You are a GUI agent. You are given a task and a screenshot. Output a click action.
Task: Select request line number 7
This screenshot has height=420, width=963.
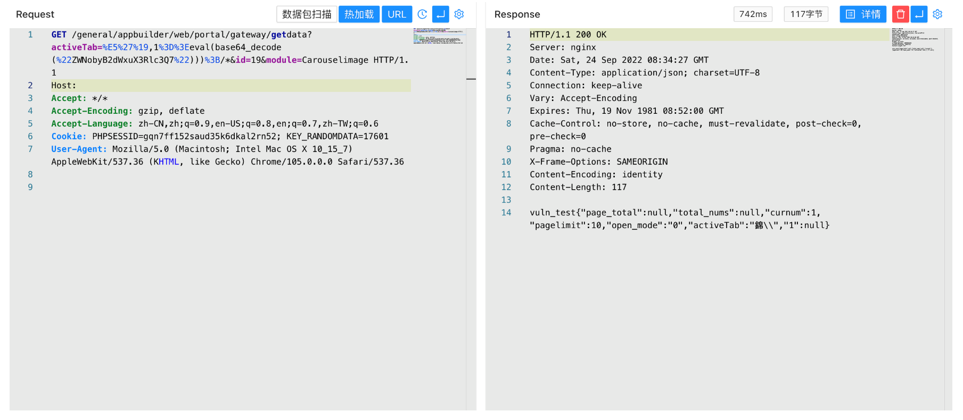[30, 149]
